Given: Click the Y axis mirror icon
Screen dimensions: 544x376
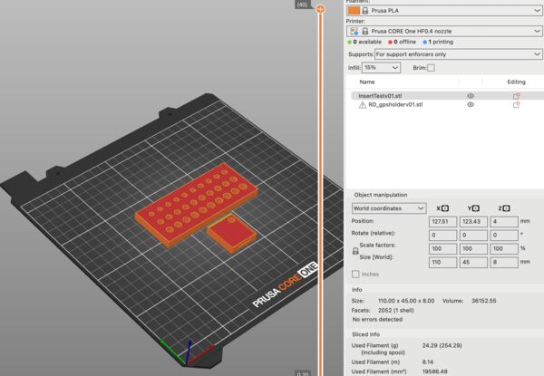Looking at the screenshot, I should point(476,208).
